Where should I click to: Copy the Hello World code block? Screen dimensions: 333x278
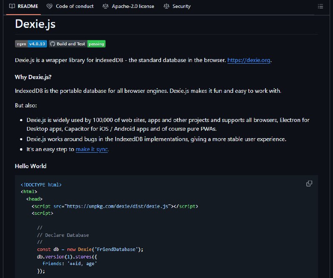point(309,184)
